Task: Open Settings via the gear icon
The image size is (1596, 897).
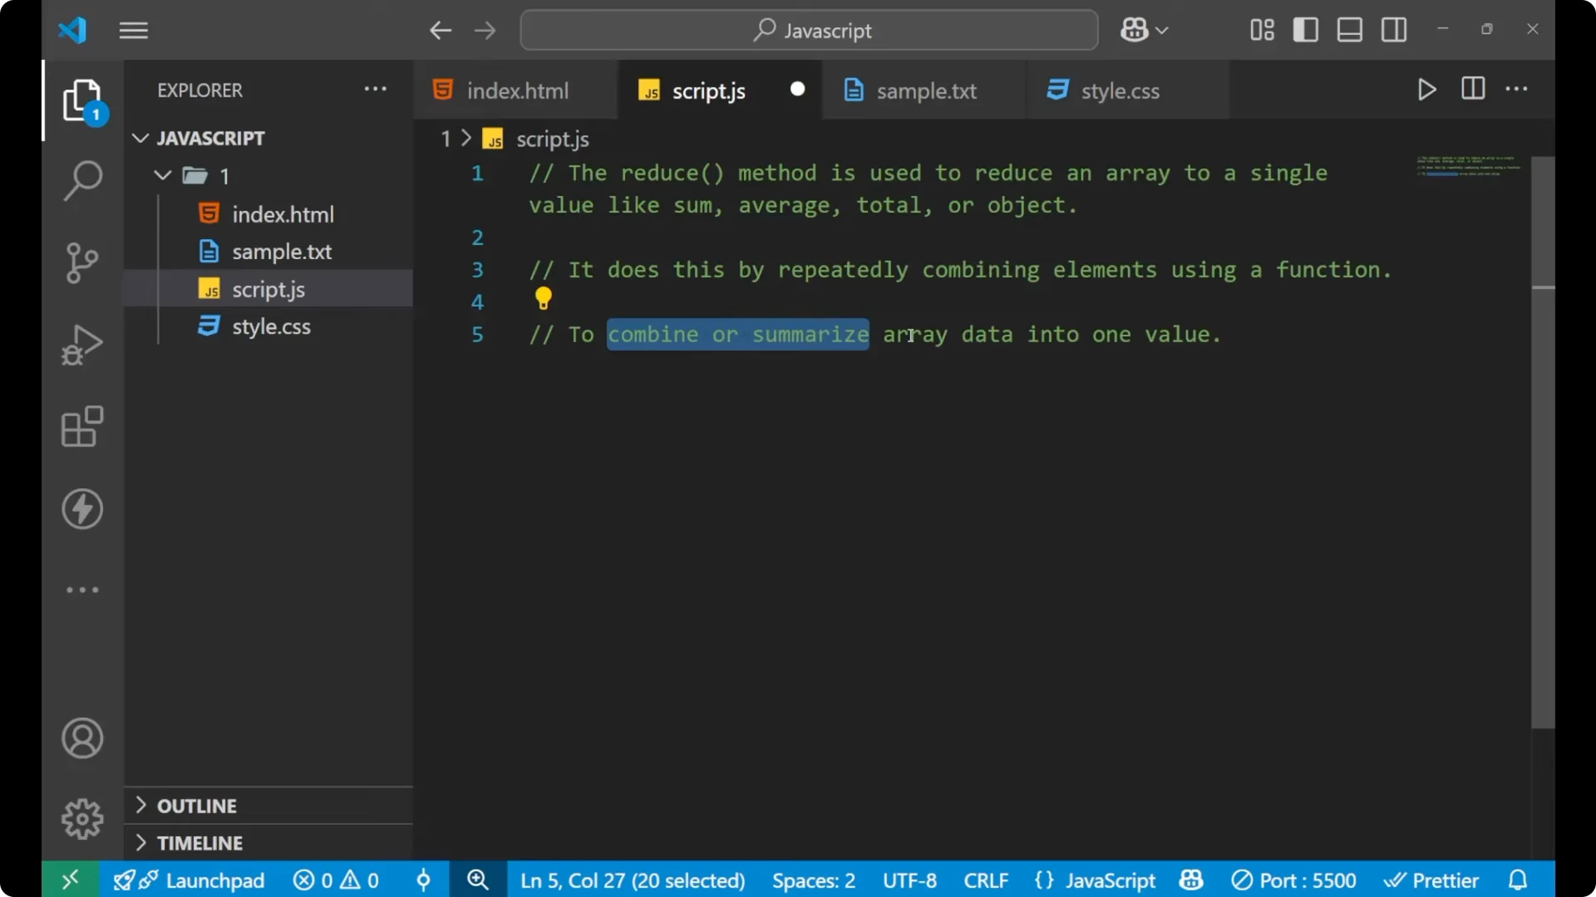Action: click(82, 818)
